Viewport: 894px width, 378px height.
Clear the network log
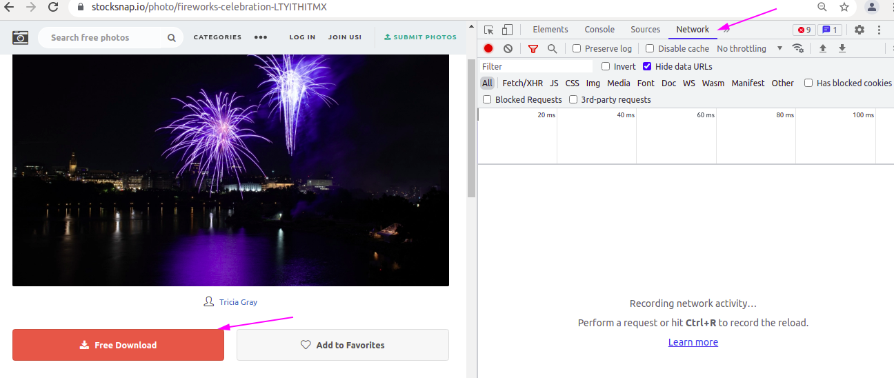(508, 48)
